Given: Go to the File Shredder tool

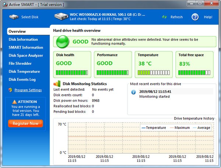Looking at the screenshot, I should click(20, 64).
